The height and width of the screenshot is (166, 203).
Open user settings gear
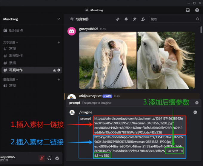point(57,158)
